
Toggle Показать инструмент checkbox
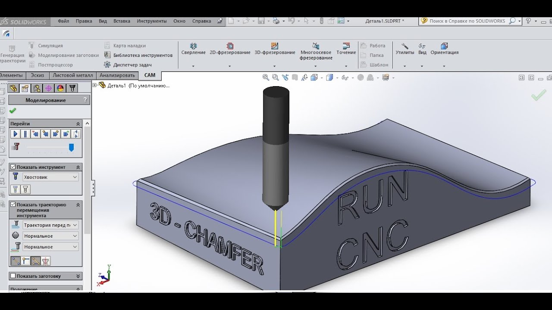[x=13, y=167]
